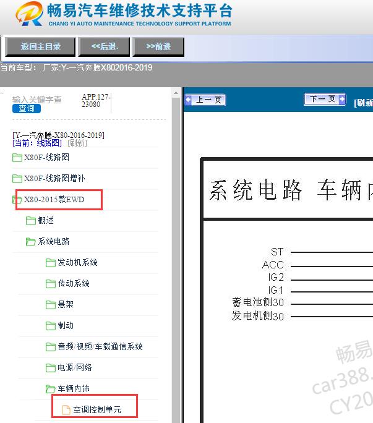Screen dimensions: 373x423
Task: Click the ST label in the diagram
Action: (x=277, y=252)
